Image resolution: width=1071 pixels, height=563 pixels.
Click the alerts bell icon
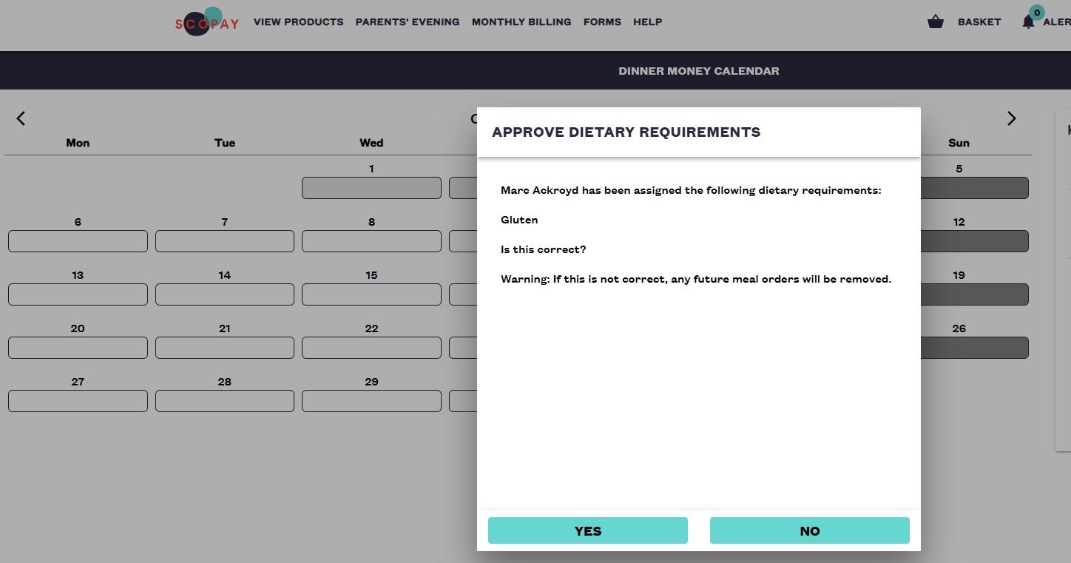coord(1028,22)
